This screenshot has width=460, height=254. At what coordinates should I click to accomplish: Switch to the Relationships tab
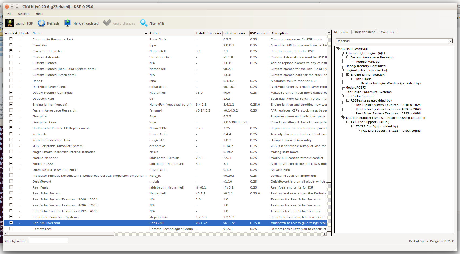[365, 32]
